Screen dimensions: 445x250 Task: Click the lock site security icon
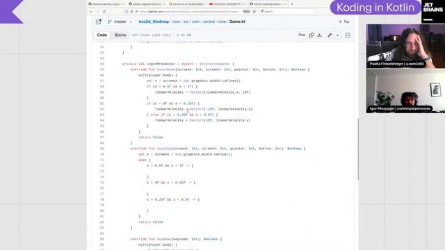(131, 12)
